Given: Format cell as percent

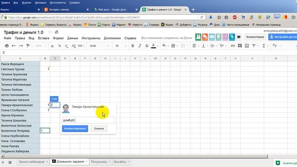Looking at the screenshot, I should [x=59, y=46].
